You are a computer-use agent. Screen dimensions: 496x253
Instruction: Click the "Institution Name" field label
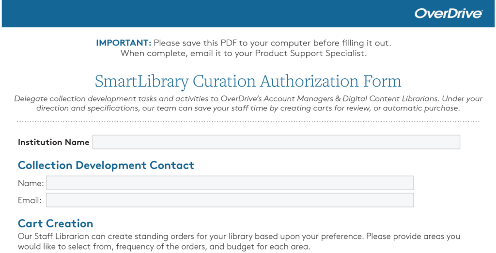(53, 142)
